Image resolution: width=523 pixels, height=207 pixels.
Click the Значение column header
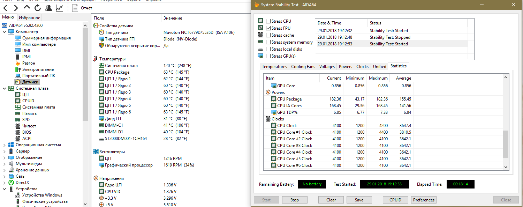click(x=173, y=18)
